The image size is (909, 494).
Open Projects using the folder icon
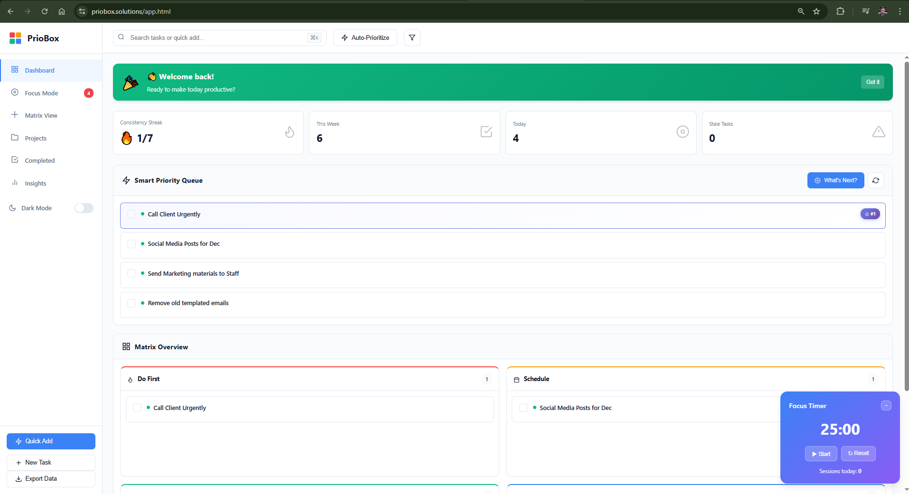tap(15, 138)
